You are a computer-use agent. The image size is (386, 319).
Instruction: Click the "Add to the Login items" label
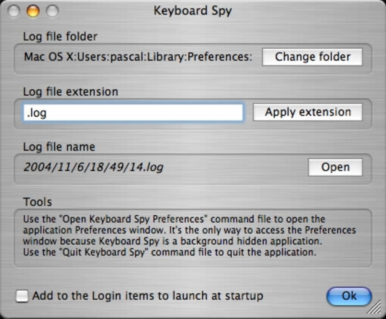point(148,296)
